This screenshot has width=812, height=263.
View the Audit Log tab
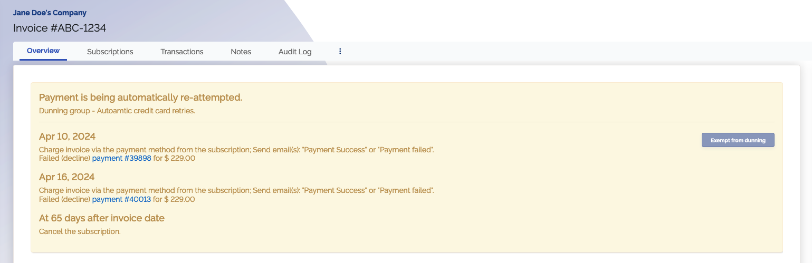point(295,52)
